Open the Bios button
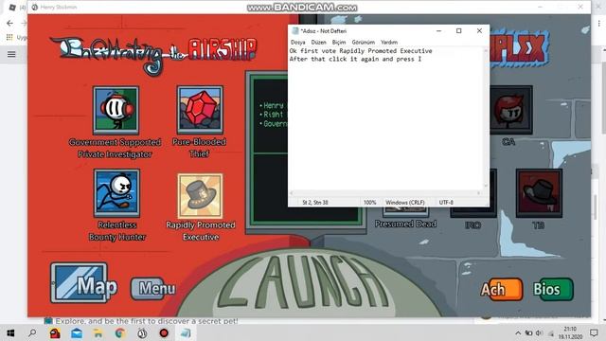The image size is (606, 341). (x=553, y=289)
